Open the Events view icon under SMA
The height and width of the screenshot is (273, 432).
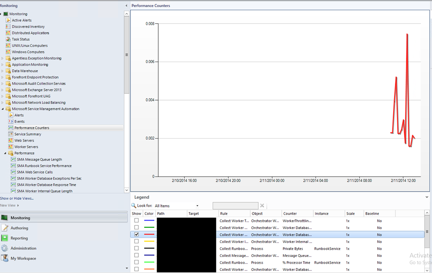click(x=11, y=122)
